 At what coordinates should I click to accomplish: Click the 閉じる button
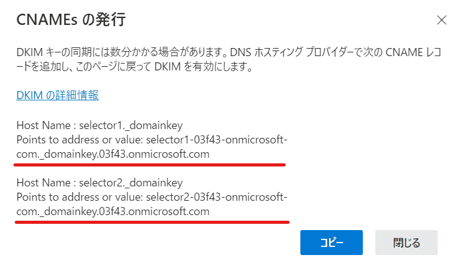tap(406, 243)
